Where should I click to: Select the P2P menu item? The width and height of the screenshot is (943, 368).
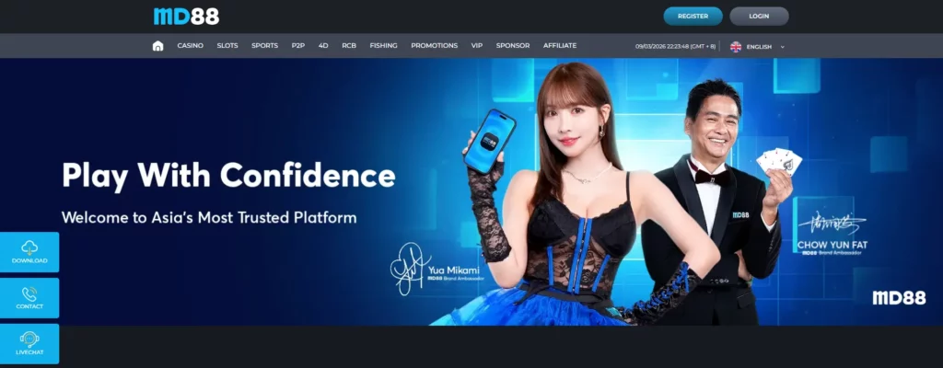pyautogui.click(x=298, y=46)
